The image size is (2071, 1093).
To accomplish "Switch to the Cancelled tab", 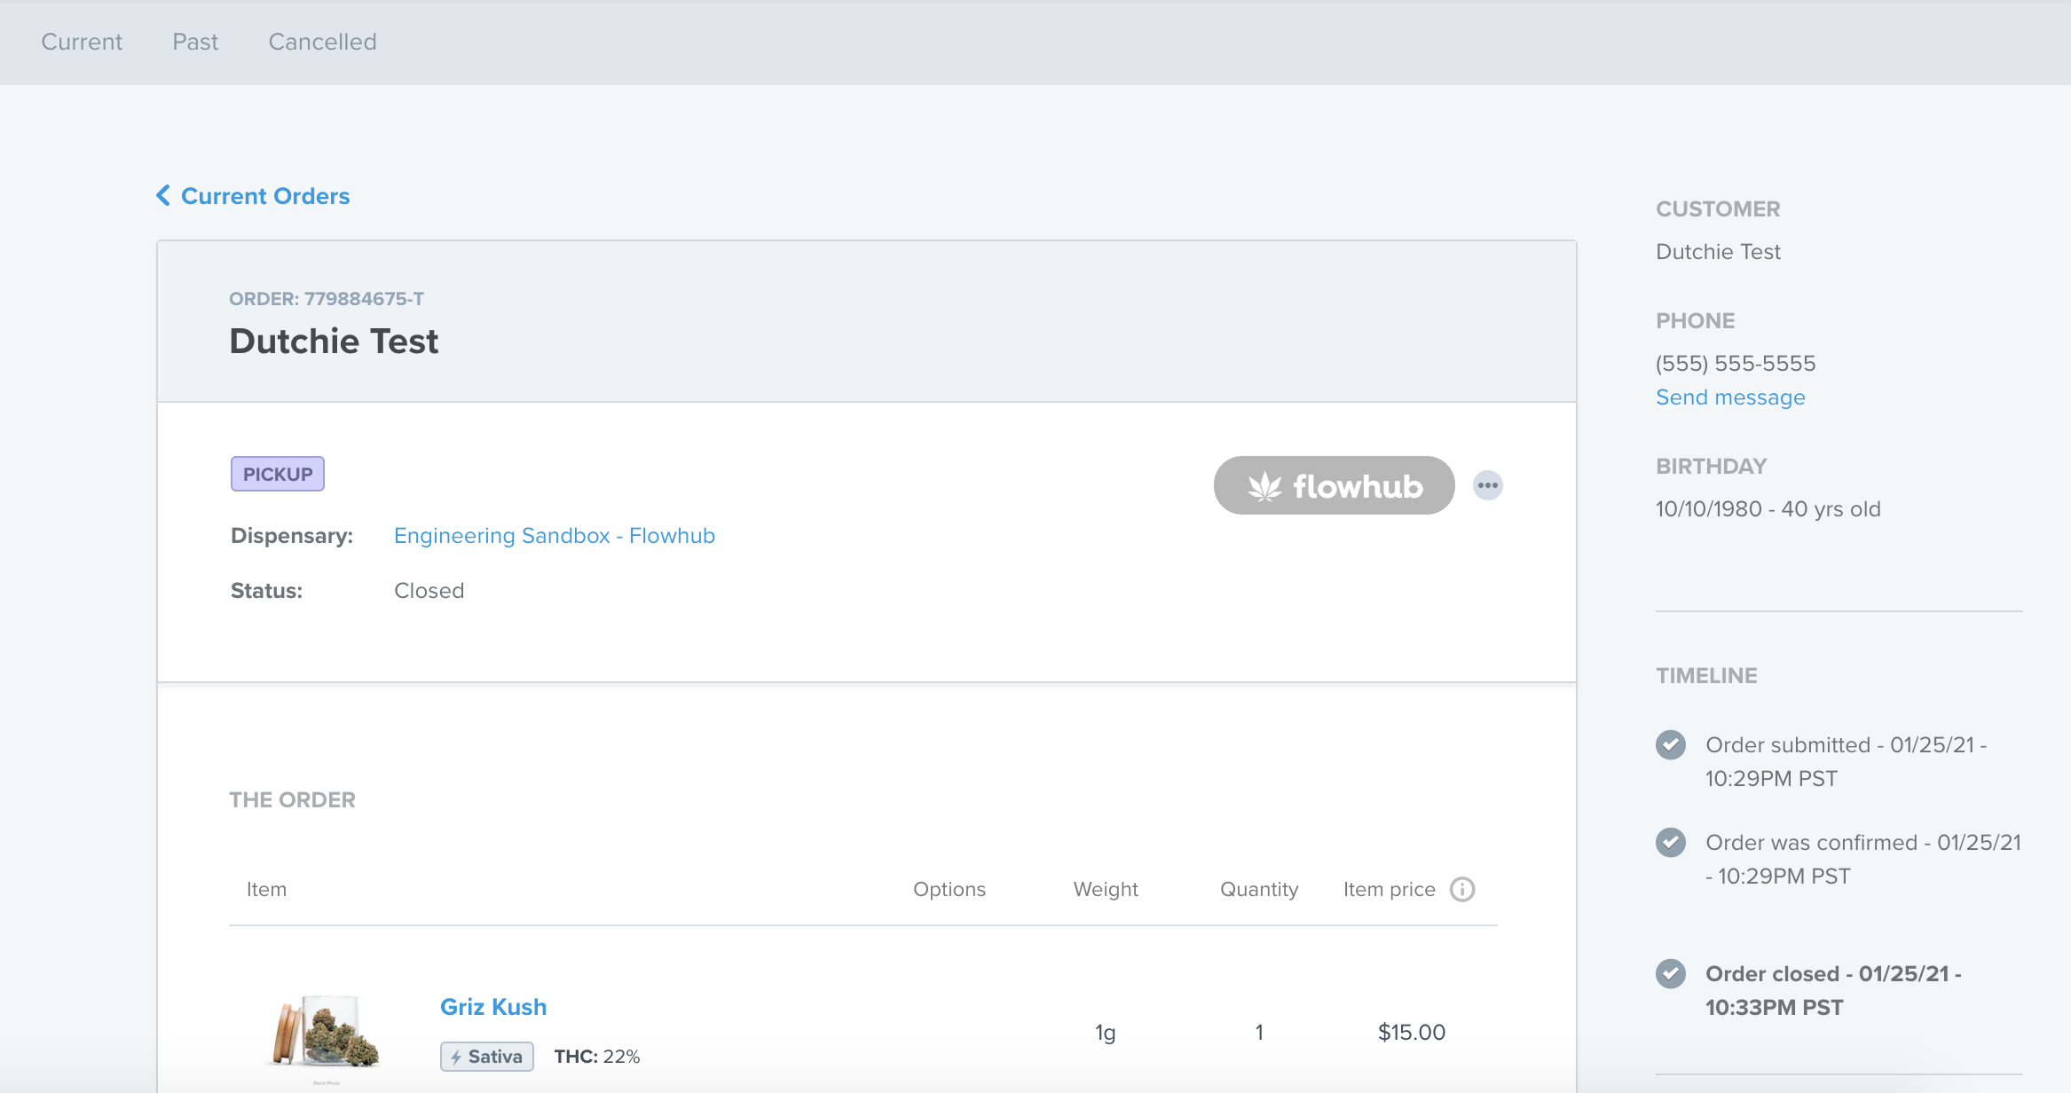I will pyautogui.click(x=323, y=42).
